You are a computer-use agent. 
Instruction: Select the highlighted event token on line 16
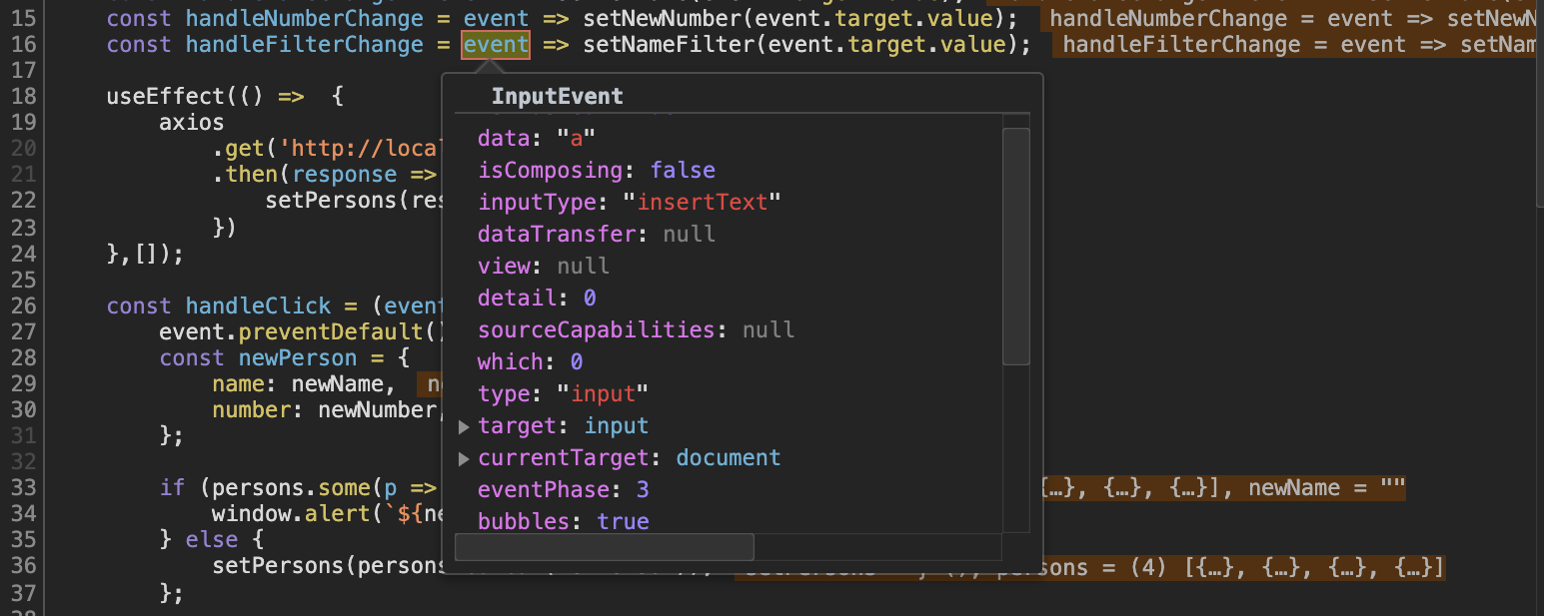pyautogui.click(x=495, y=44)
